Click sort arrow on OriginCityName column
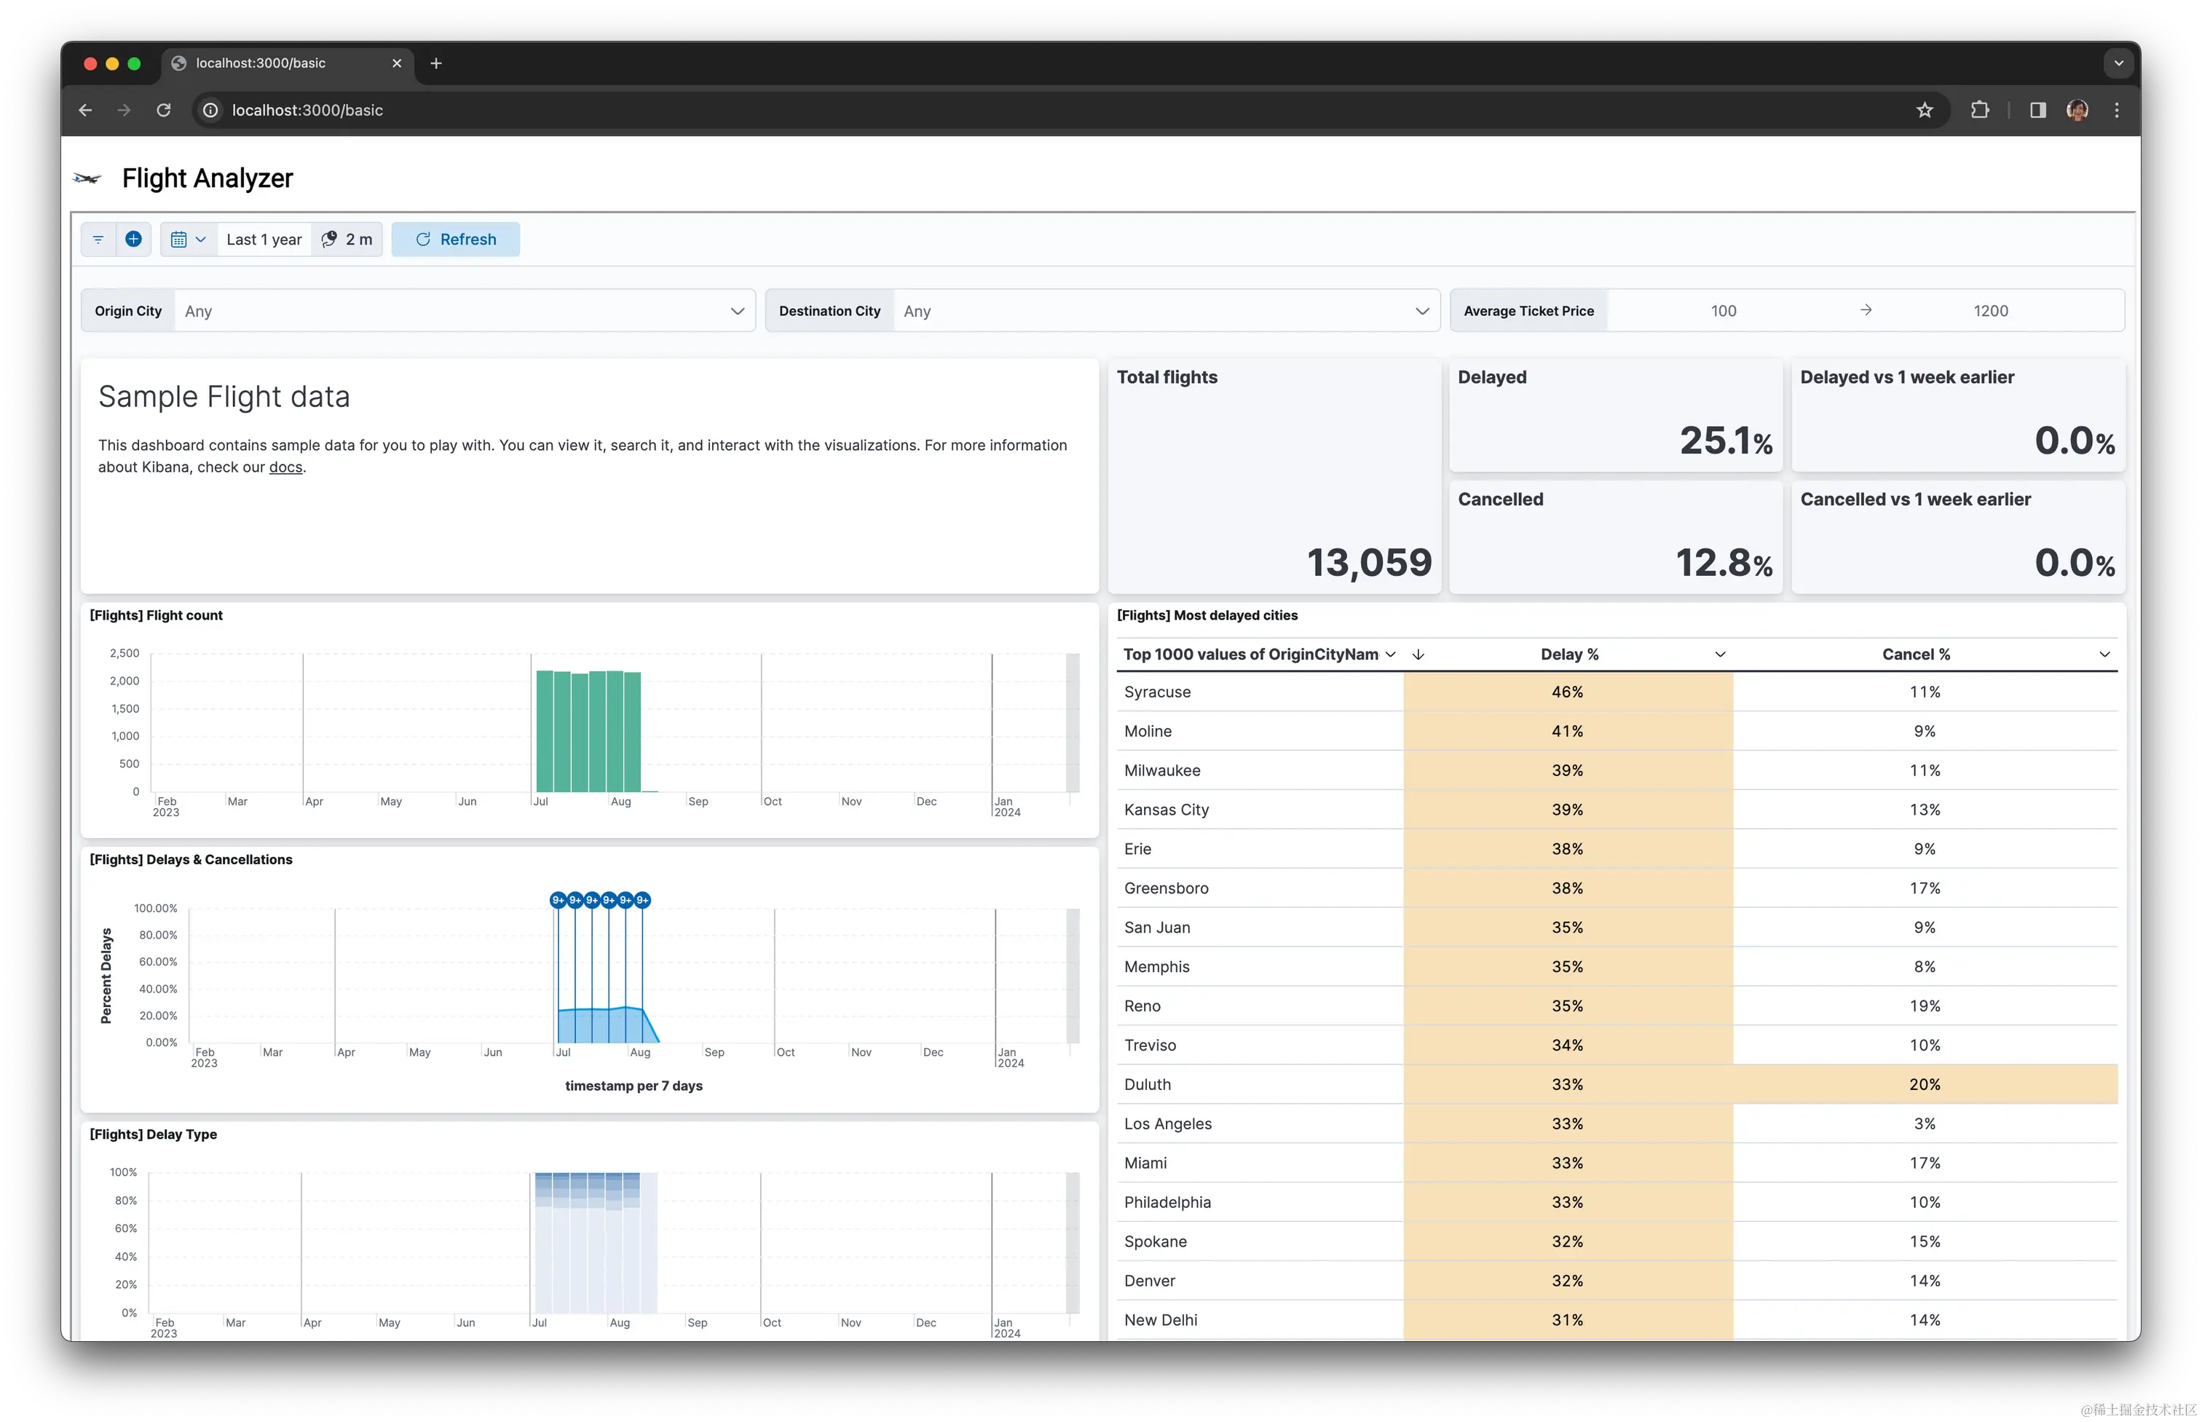Image resolution: width=2202 pixels, height=1422 pixels. tap(1418, 654)
